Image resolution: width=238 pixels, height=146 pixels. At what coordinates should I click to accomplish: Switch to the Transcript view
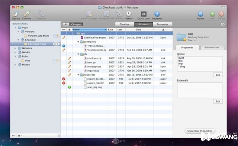tap(163, 25)
